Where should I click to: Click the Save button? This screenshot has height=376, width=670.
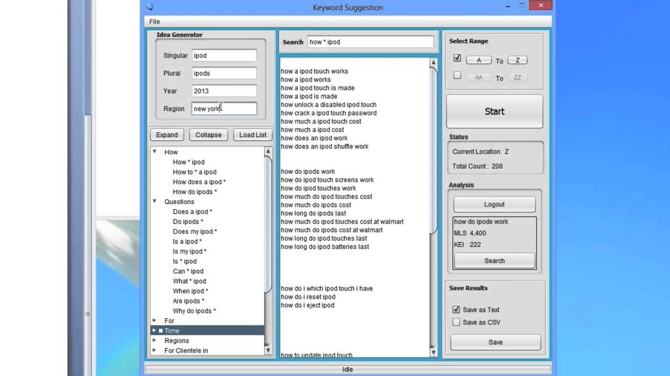point(496,342)
